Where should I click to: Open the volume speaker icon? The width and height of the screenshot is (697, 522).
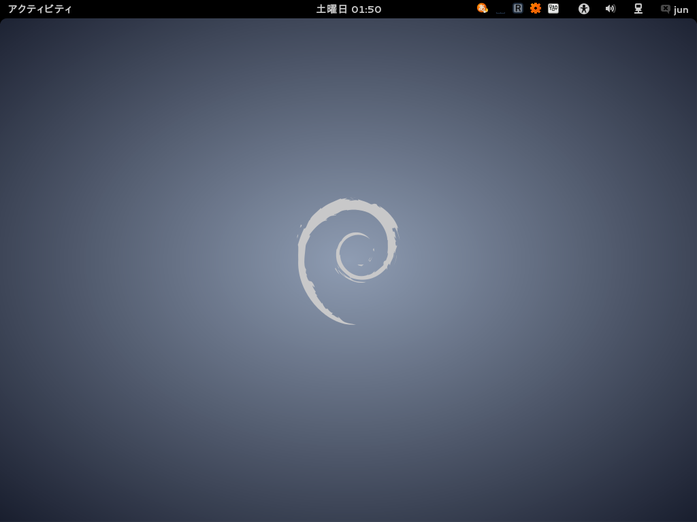click(611, 9)
